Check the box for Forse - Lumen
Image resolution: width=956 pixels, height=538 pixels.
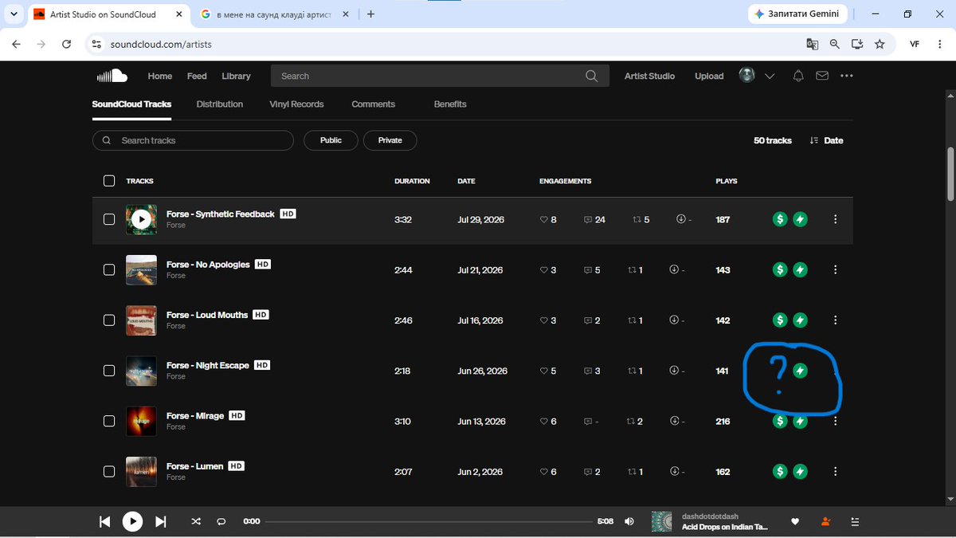pyautogui.click(x=109, y=472)
